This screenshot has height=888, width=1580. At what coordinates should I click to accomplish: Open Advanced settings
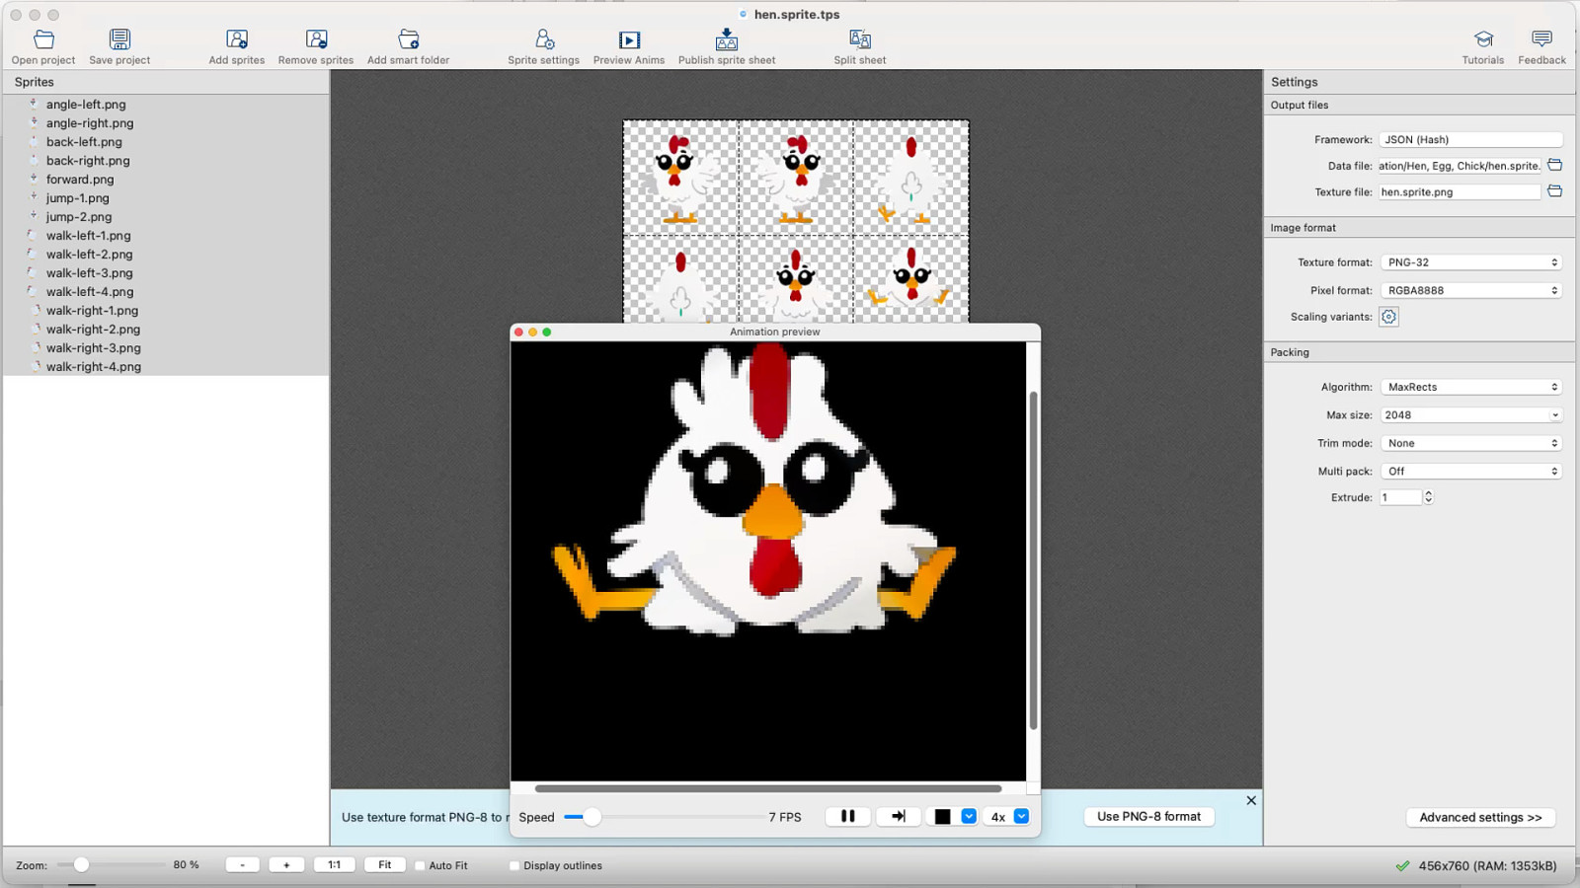click(x=1480, y=817)
